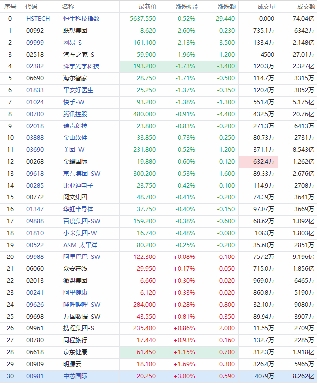Sort by 涨跌额 column header

(x=227, y=7)
